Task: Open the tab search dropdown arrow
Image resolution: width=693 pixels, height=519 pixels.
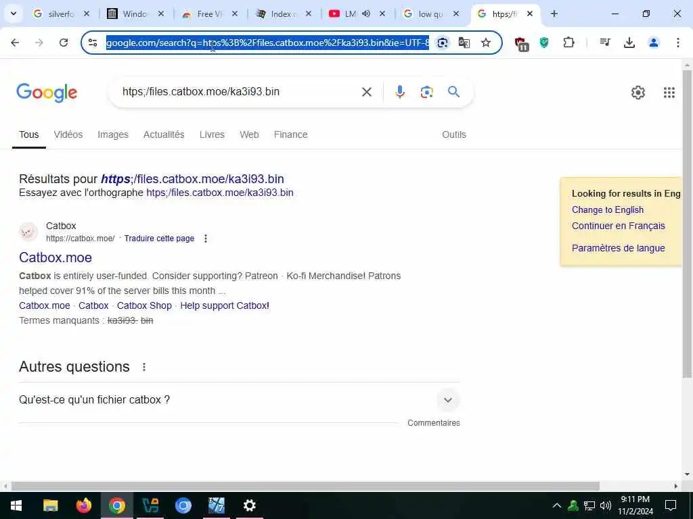Action: click(14, 14)
